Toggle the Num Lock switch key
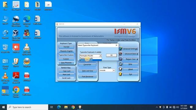196x110 pixels. pyautogui.click(x=66, y=75)
